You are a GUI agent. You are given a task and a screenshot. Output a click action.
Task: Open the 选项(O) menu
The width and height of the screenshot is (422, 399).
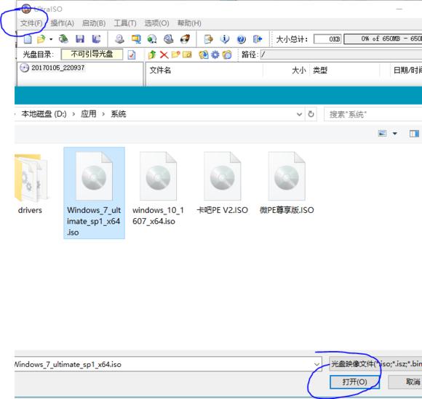(156, 23)
